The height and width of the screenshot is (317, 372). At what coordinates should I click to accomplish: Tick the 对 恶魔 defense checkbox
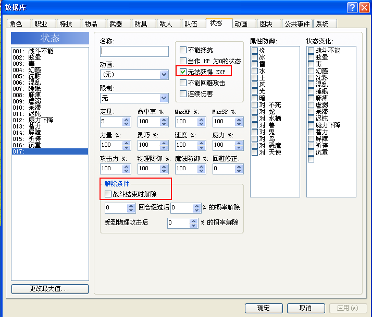(x=255, y=146)
